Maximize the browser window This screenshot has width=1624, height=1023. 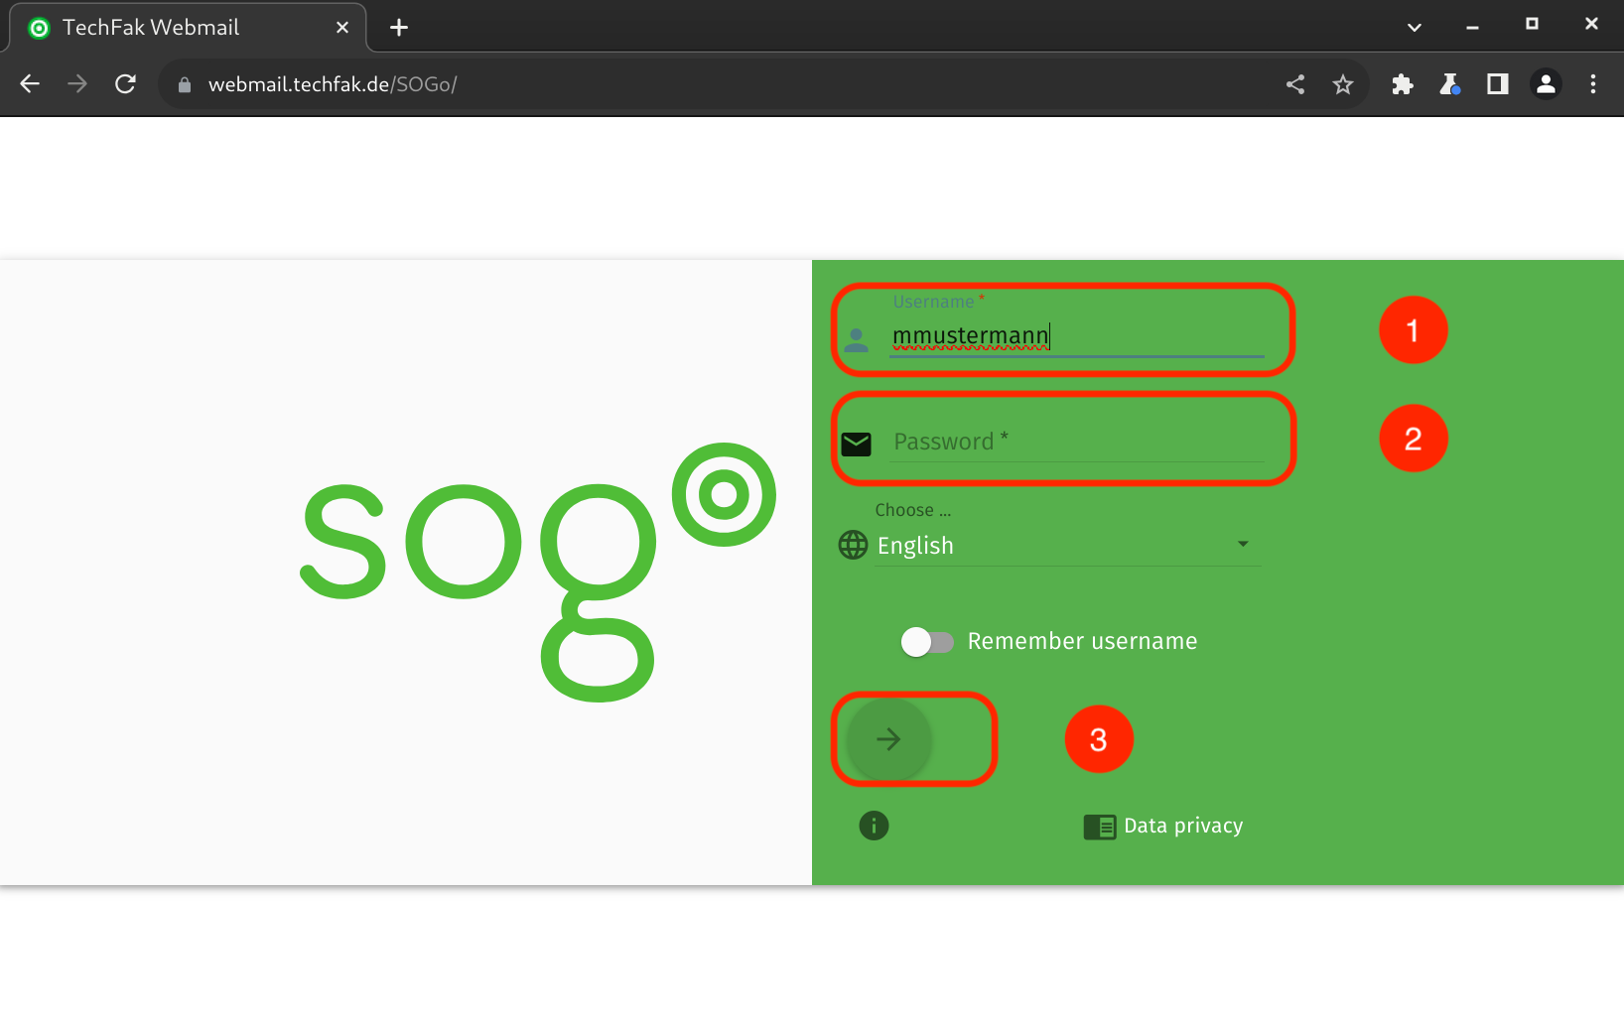[x=1533, y=24]
